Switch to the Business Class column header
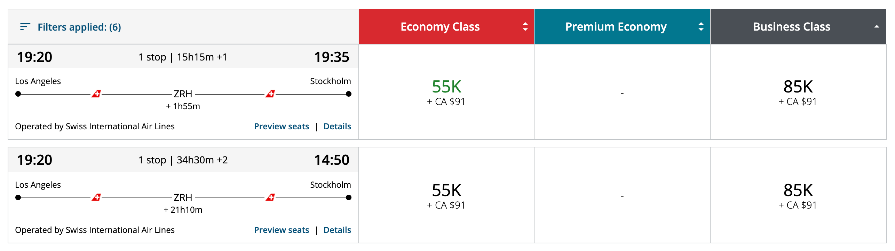895x251 pixels. (x=791, y=26)
